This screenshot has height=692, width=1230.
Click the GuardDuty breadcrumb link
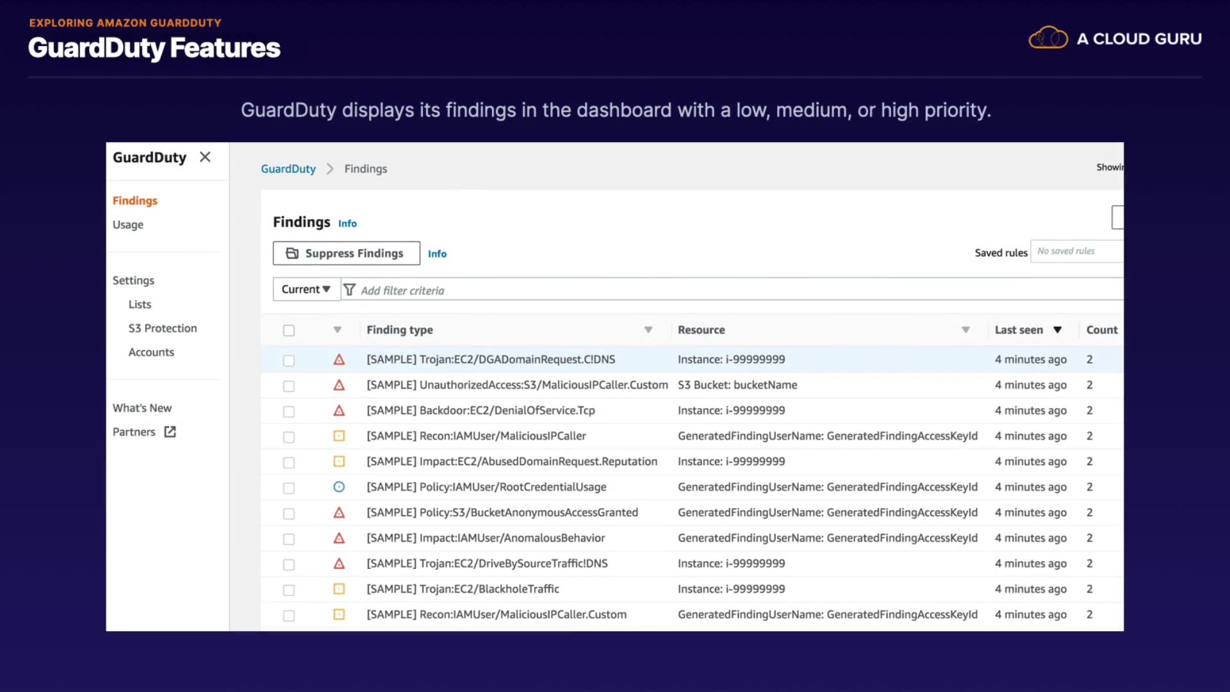point(288,169)
